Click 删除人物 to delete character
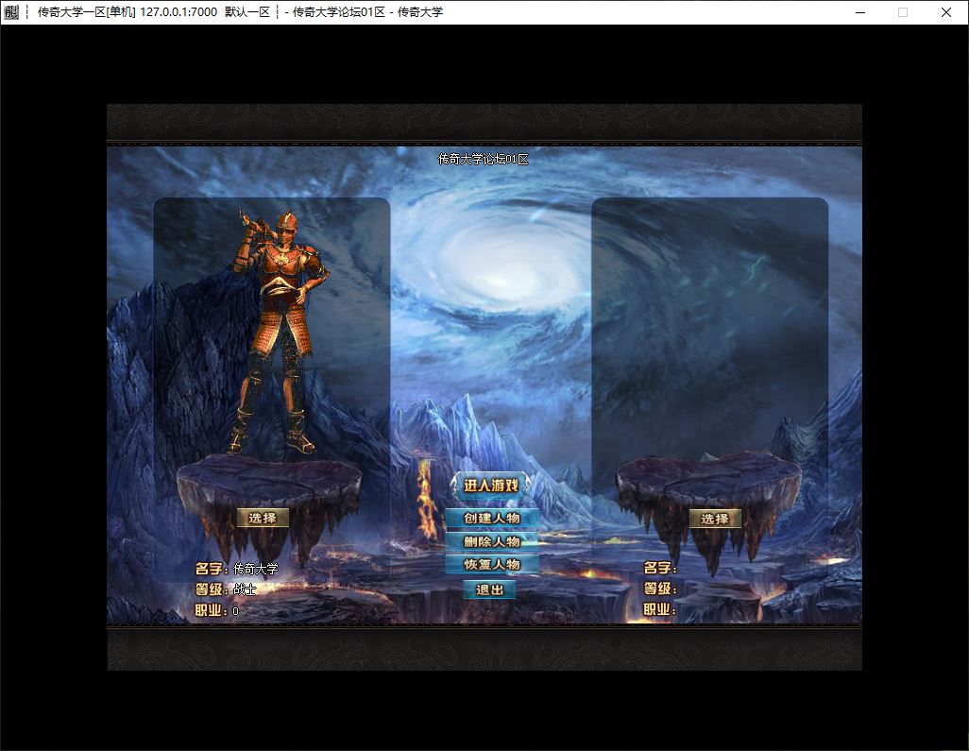The image size is (969, 751). click(x=492, y=541)
